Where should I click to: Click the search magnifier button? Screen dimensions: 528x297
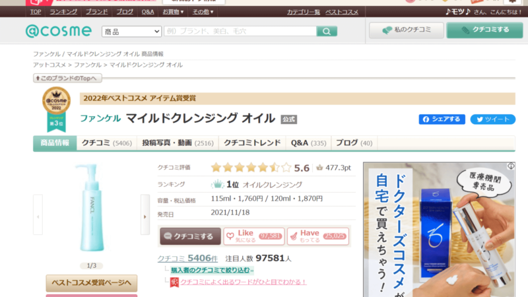point(327,31)
